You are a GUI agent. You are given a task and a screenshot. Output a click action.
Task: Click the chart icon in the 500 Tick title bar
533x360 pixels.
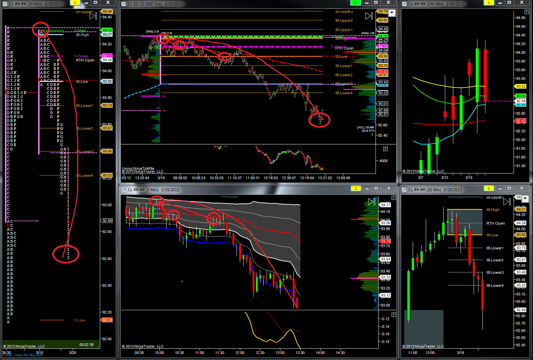[124, 4]
